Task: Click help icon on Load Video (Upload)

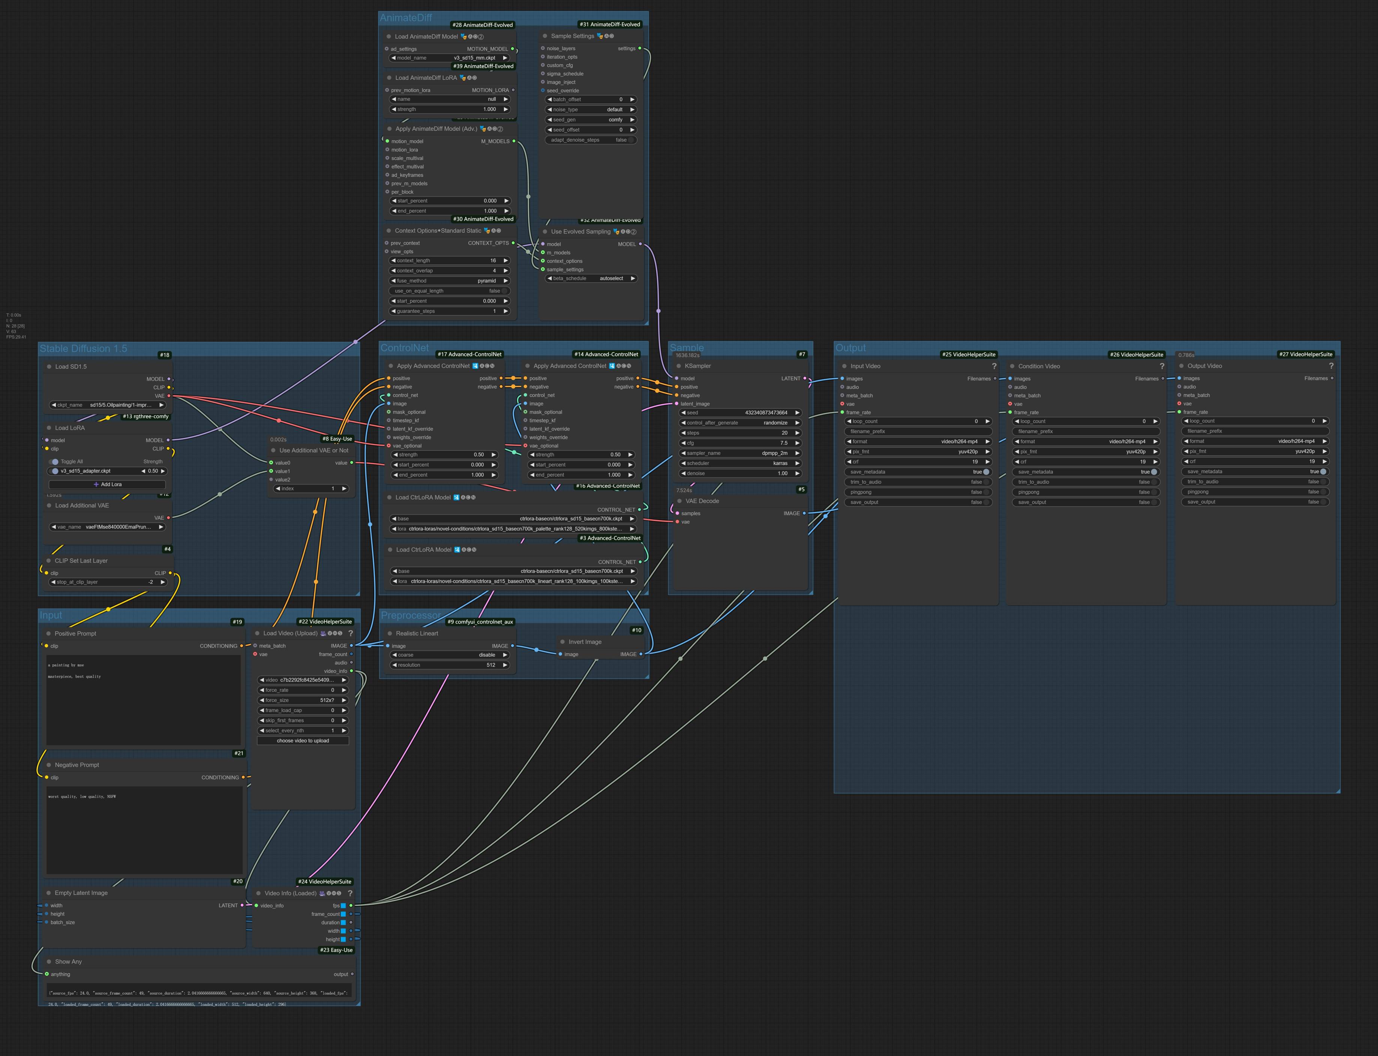Action: [x=350, y=634]
